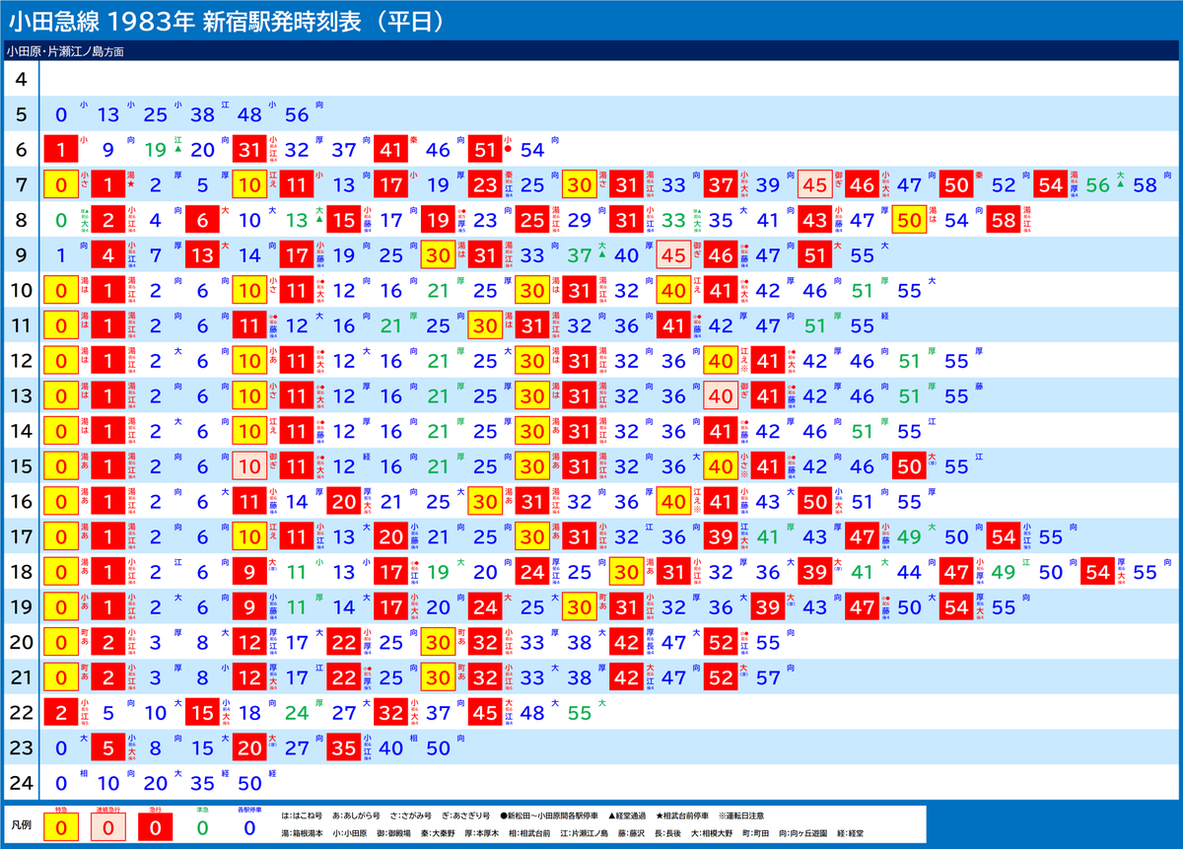
Task: Click the 凡例 legend label
Action: point(21,825)
